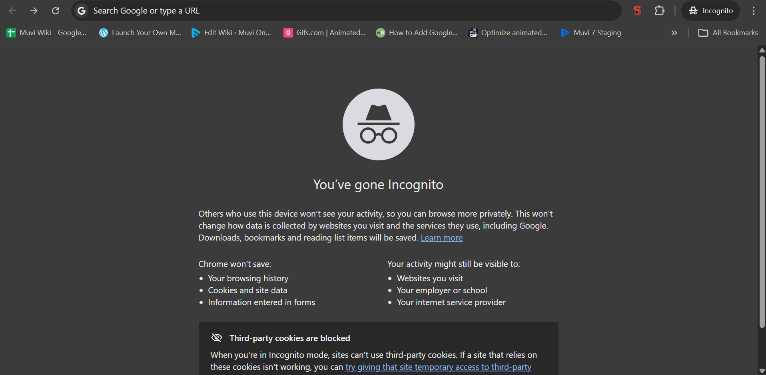
Task: Open the All Bookmarks folder
Action: [728, 33]
